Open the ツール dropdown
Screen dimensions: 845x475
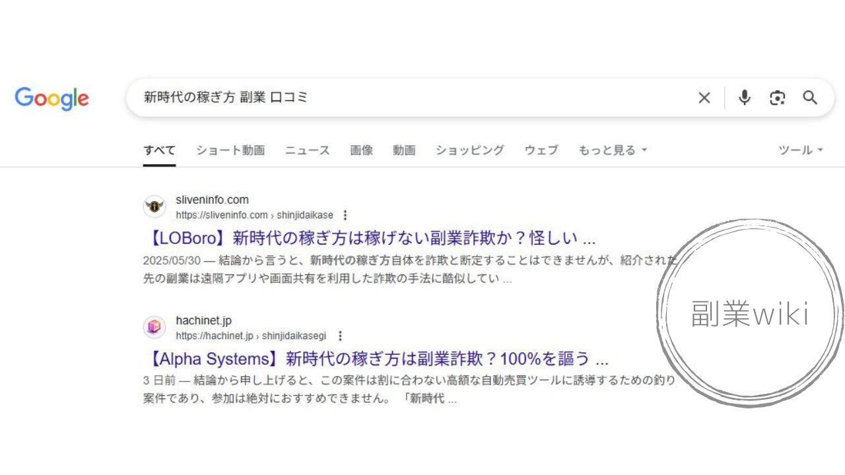(800, 150)
